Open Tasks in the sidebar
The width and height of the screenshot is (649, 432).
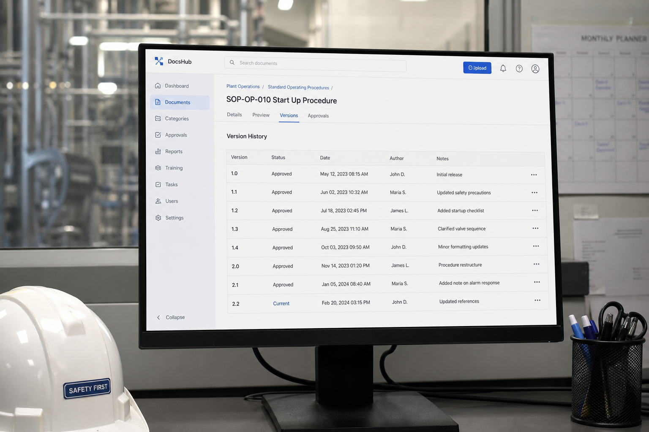172,184
